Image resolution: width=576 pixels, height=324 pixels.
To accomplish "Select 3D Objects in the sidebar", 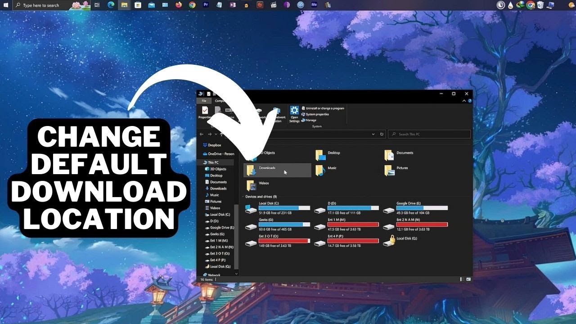I will tap(215, 169).
